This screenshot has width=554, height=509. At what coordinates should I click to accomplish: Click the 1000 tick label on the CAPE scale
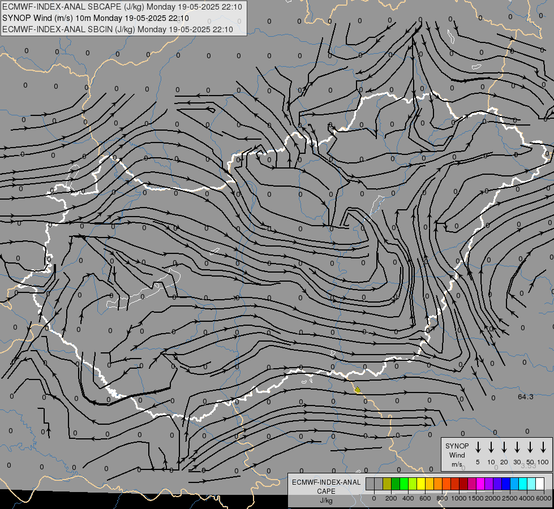459,498
